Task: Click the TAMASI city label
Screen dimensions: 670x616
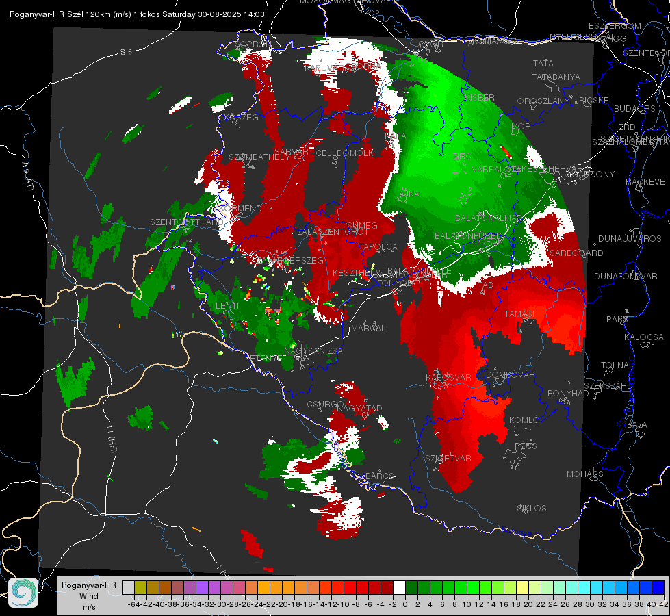Action: 519,314
